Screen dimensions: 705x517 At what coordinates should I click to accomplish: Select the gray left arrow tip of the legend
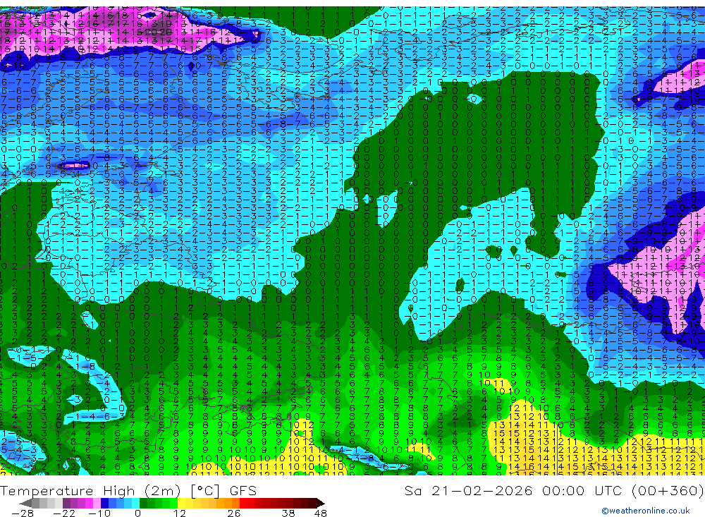pos(25,504)
